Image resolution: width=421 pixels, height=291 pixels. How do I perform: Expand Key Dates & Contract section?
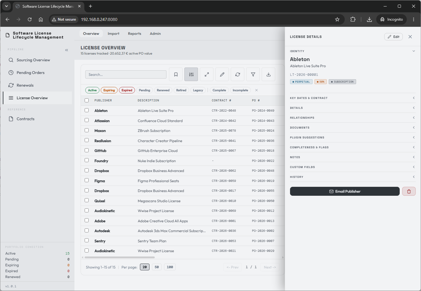click(353, 98)
